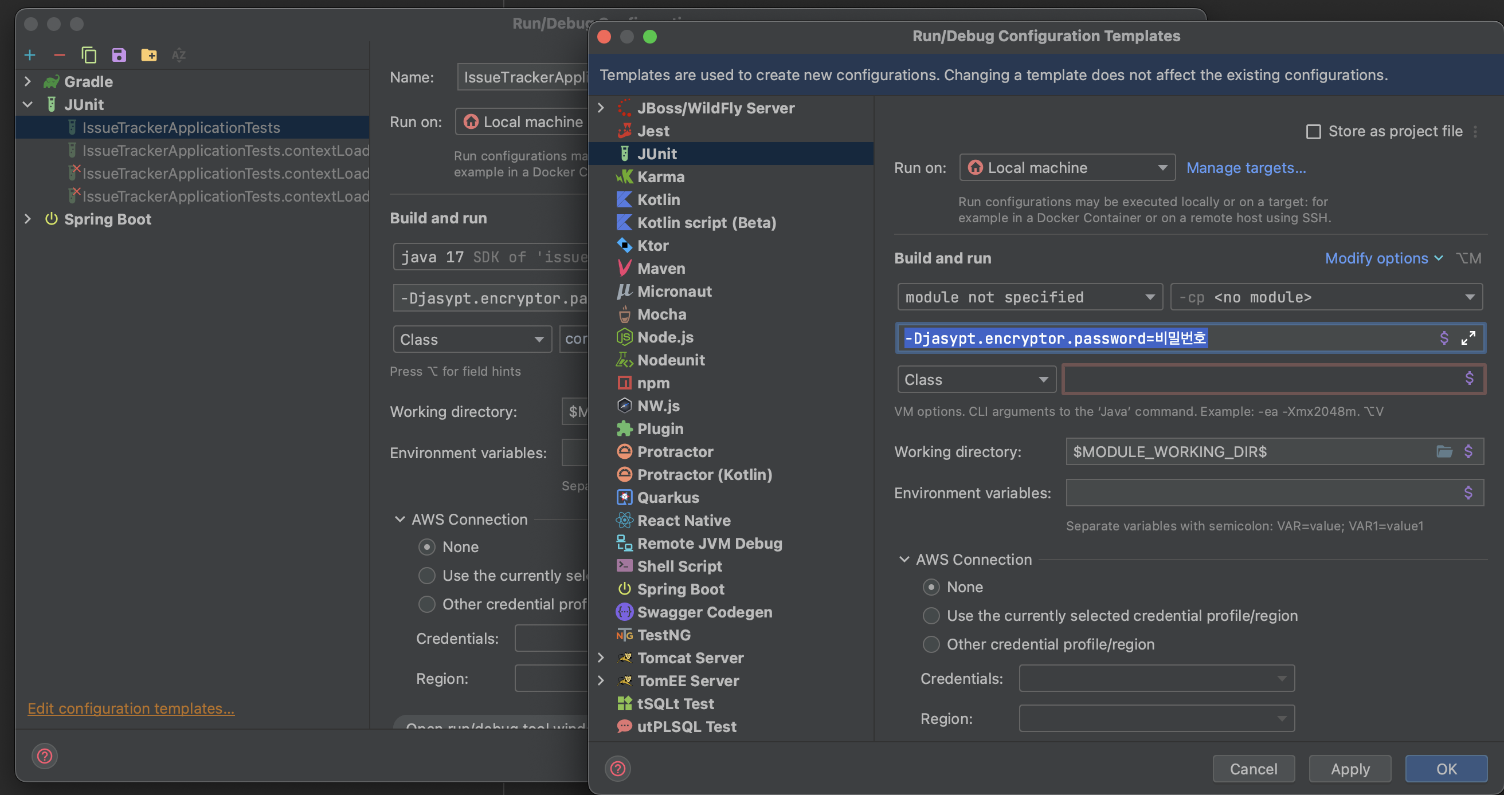Image resolution: width=1504 pixels, height=795 pixels.
Task: Select the Kotlin template in list
Action: point(658,199)
